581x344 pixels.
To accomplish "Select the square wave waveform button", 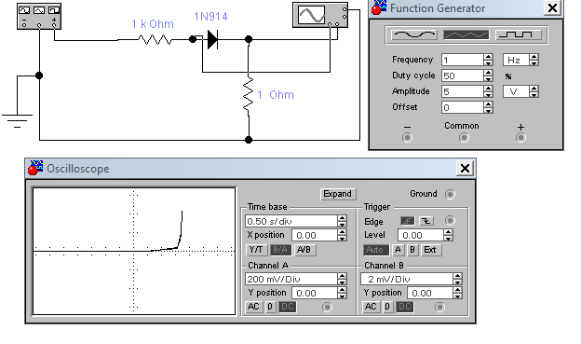I will coord(519,34).
